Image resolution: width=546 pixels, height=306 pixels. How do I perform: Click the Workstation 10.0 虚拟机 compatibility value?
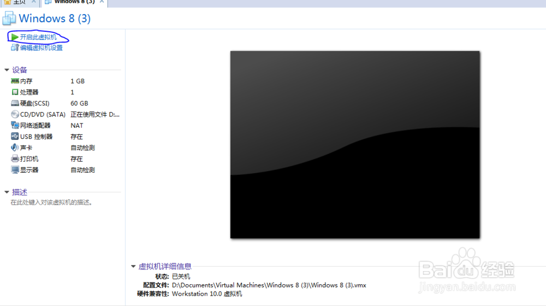[207, 294]
